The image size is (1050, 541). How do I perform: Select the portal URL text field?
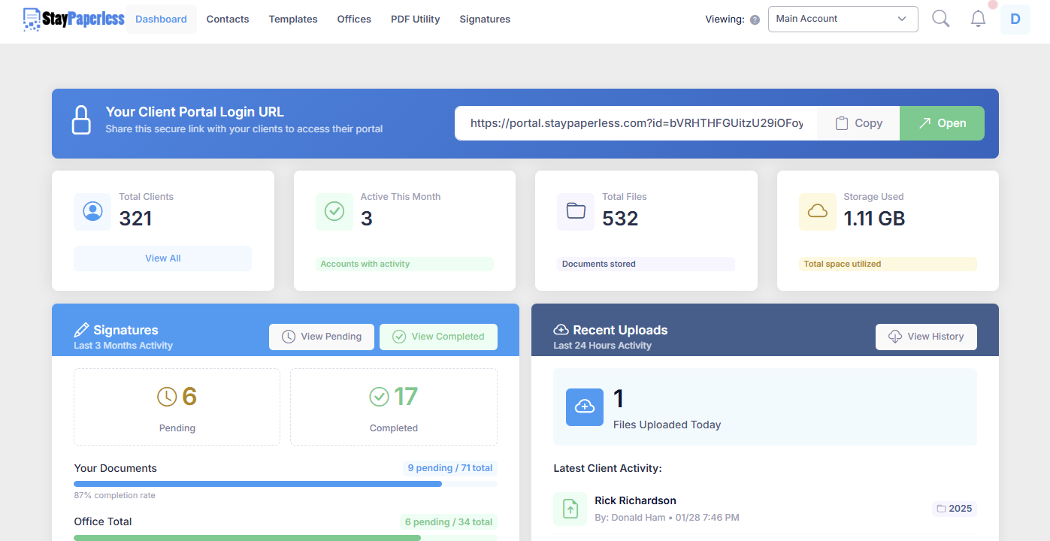635,122
